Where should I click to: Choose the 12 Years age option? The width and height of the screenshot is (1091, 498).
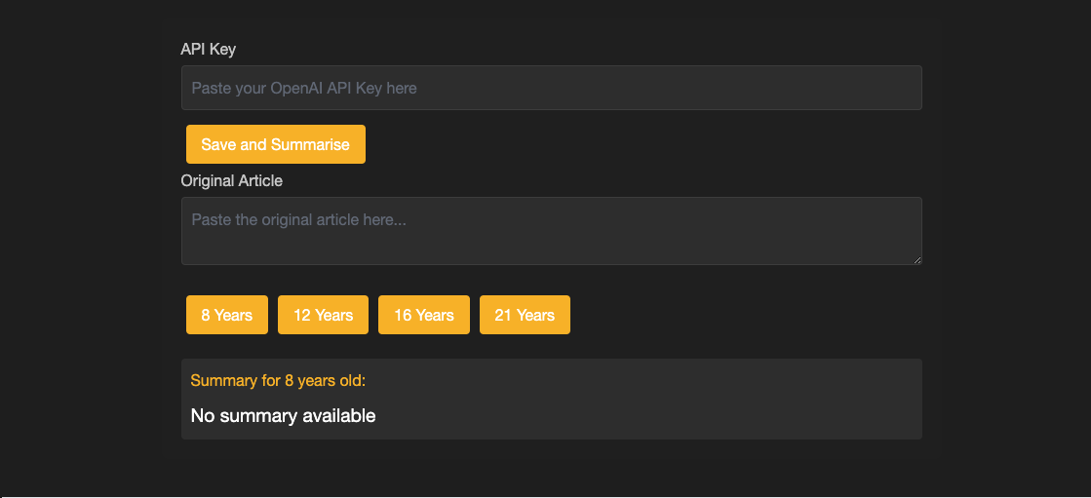pyautogui.click(x=323, y=315)
